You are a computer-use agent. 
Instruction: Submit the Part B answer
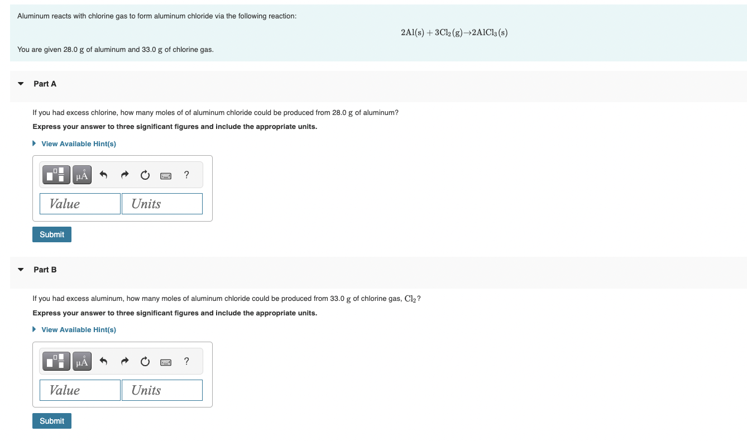pyautogui.click(x=52, y=421)
